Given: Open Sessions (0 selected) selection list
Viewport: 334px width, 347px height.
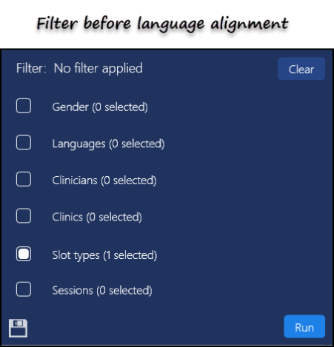Looking at the screenshot, I should coord(102,291).
